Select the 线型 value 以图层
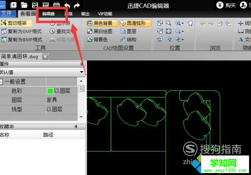The width and height of the screenshot is (251, 175). click(55, 109)
